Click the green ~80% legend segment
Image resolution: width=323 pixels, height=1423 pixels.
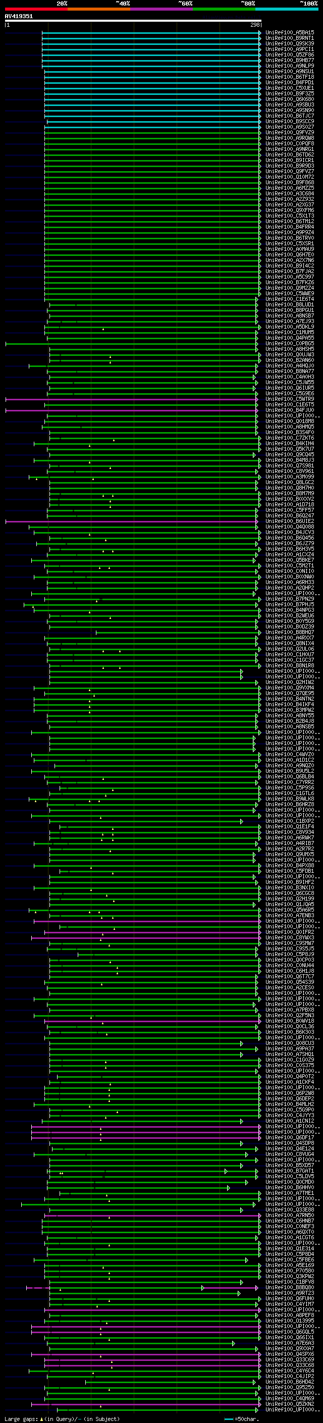(x=224, y=9)
